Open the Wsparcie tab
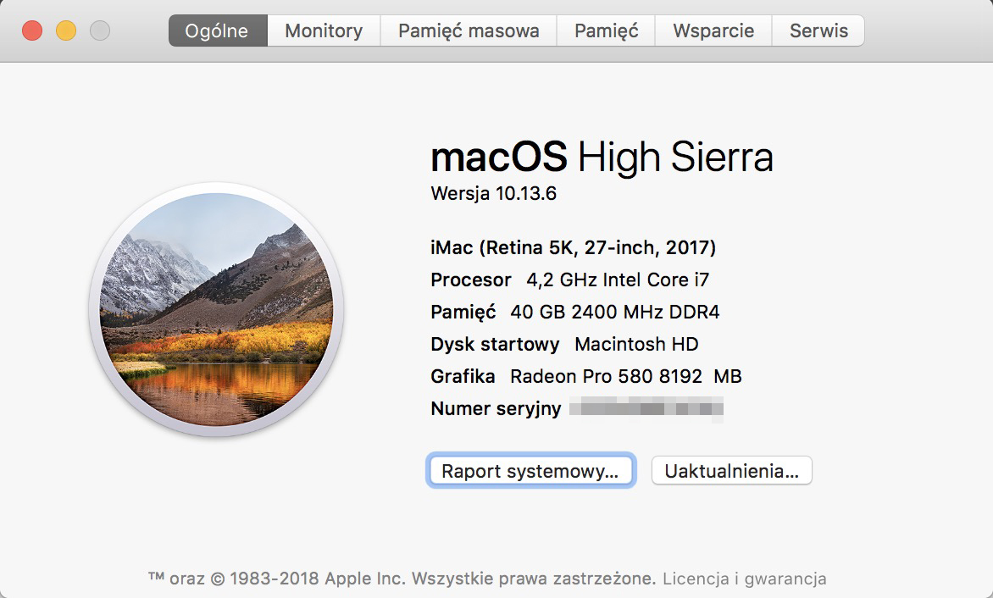The height and width of the screenshot is (598, 993). [x=713, y=31]
